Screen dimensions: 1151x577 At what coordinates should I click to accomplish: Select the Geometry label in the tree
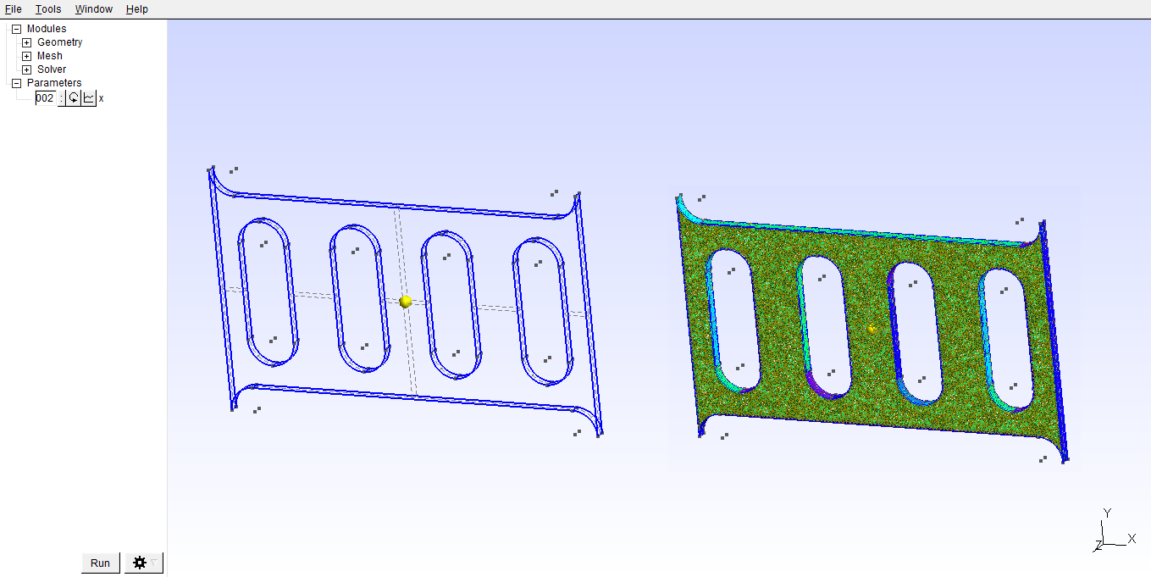(x=59, y=42)
